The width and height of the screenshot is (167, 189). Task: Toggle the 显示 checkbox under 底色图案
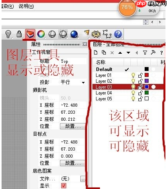(x=64, y=185)
